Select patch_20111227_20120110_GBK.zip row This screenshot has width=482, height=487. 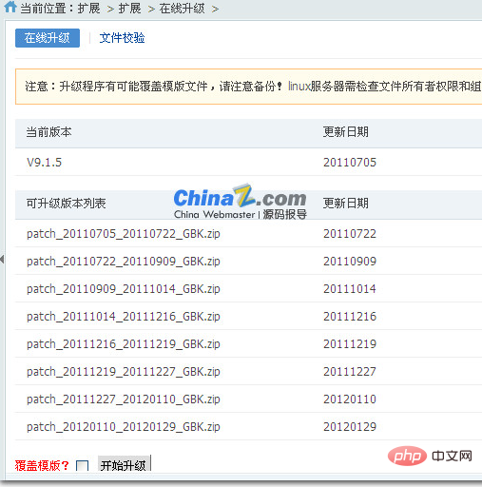click(248, 399)
